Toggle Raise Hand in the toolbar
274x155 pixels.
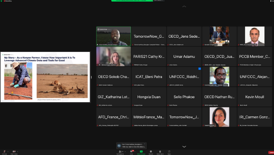[160, 152]
